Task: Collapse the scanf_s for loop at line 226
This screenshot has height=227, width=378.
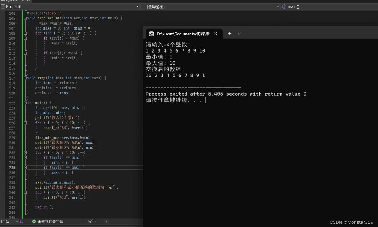Action: pos(25,123)
